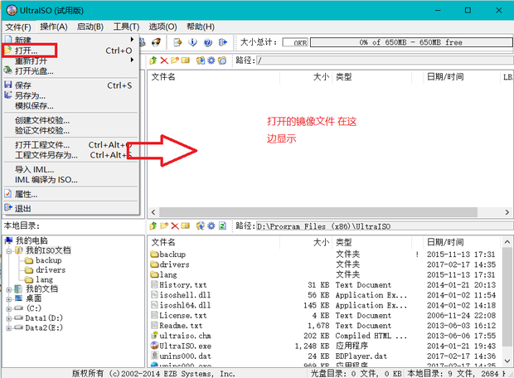Click the folder-with-disc icon in image pane toolbar
The height and width of the screenshot is (378, 514).
[x=222, y=61]
